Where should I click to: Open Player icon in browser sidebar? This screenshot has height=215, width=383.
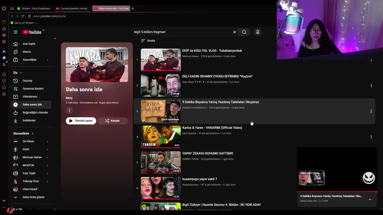pos(4,74)
